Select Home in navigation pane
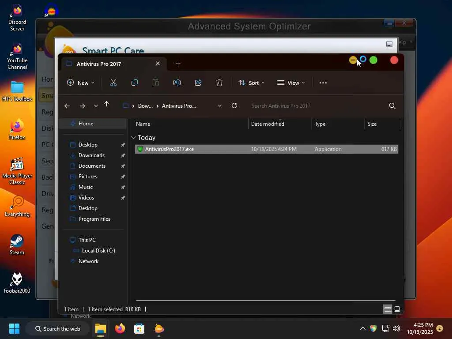 tap(94, 124)
